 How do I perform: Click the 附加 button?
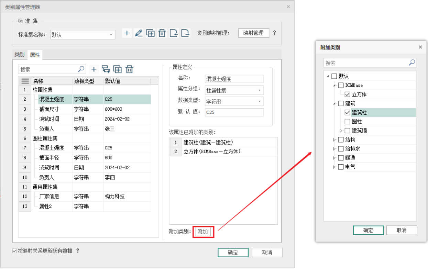coord(202,232)
